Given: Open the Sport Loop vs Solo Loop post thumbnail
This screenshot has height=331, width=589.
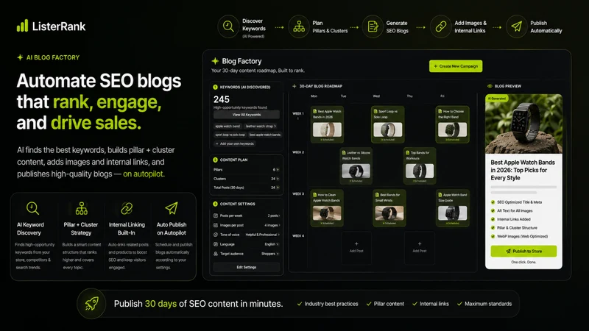Looking at the screenshot, I should pos(388,130).
